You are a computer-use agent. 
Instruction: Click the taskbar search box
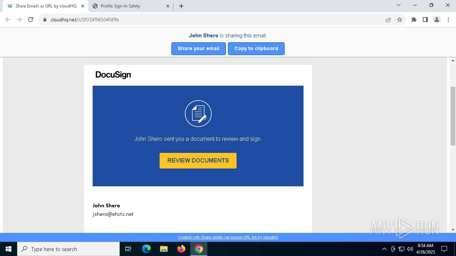coord(68,249)
